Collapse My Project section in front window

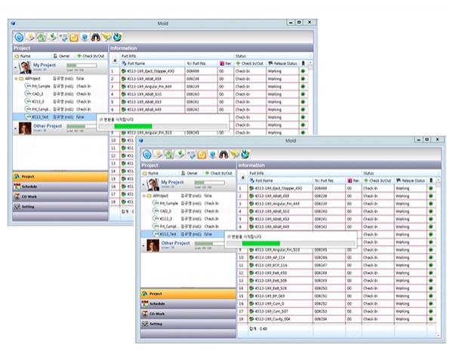click(x=143, y=183)
